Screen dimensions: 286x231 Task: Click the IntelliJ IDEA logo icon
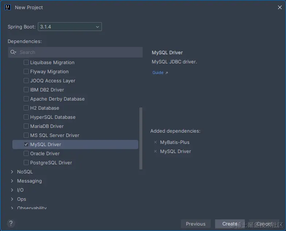click(x=8, y=7)
